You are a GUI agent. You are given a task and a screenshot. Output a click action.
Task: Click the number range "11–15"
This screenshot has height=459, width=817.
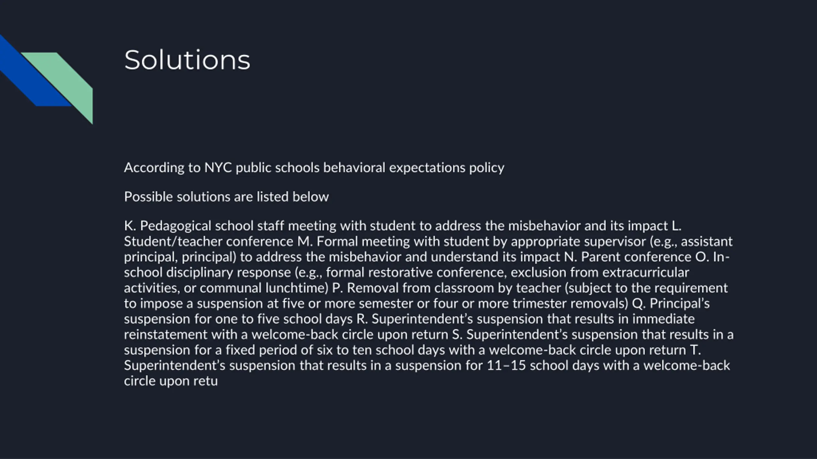click(506, 366)
